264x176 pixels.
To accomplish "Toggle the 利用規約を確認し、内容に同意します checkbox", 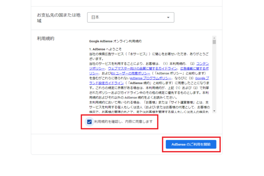I will tap(89, 122).
